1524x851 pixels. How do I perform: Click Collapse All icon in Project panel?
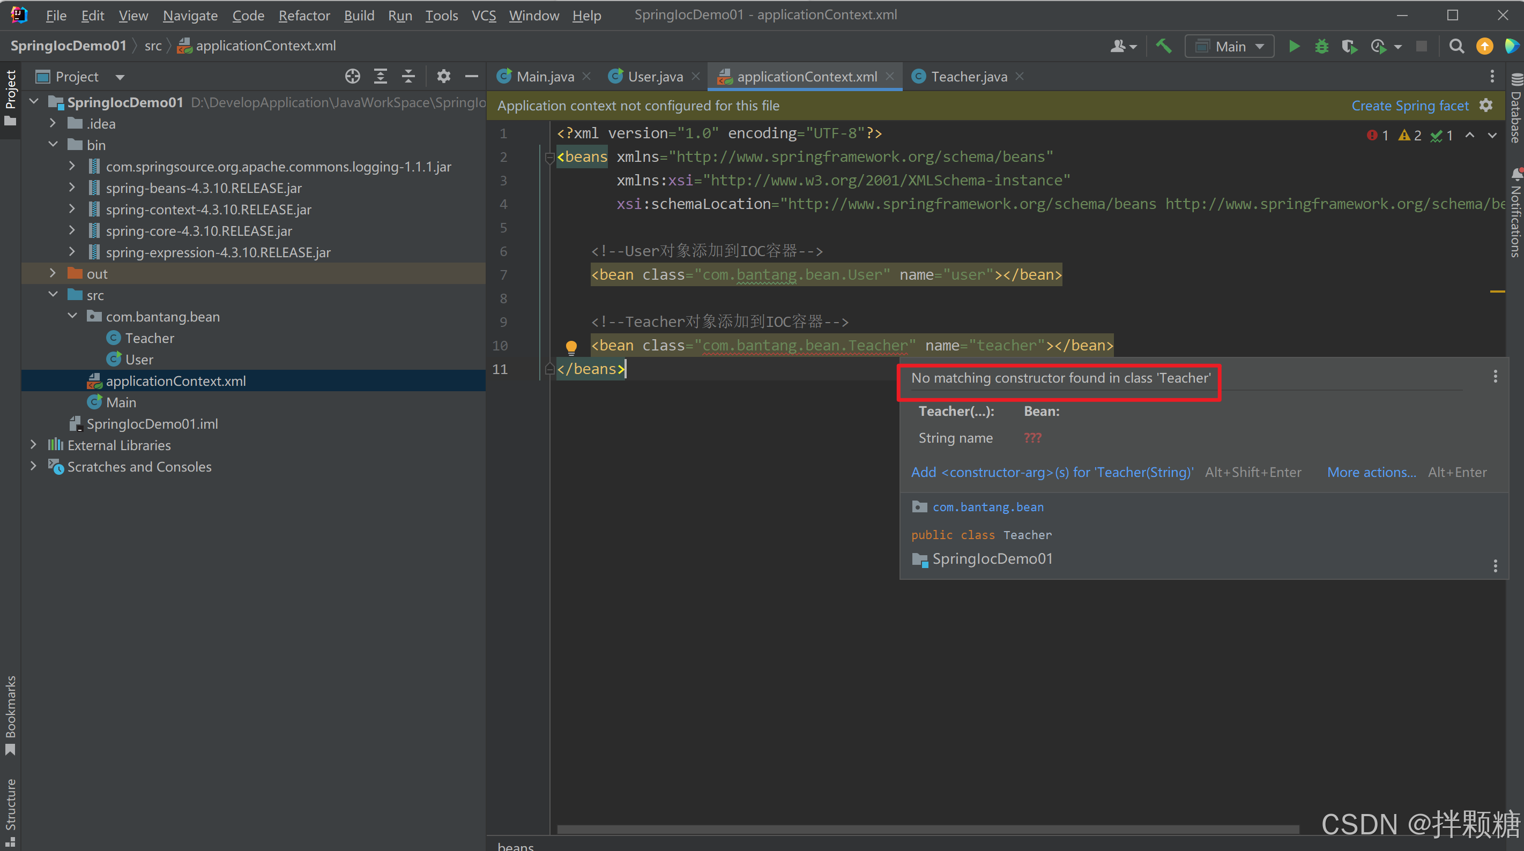(x=408, y=76)
